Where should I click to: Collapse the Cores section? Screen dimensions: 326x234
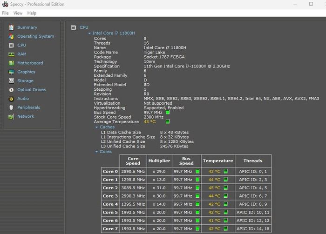click(96, 152)
